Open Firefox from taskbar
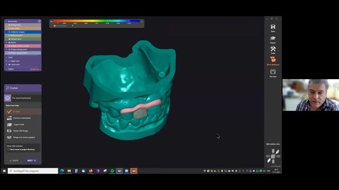 pos(91,171)
